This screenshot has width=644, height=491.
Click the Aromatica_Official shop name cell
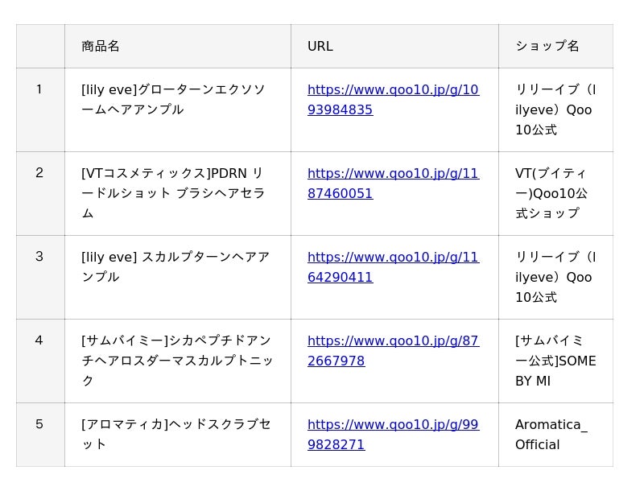coord(555,435)
